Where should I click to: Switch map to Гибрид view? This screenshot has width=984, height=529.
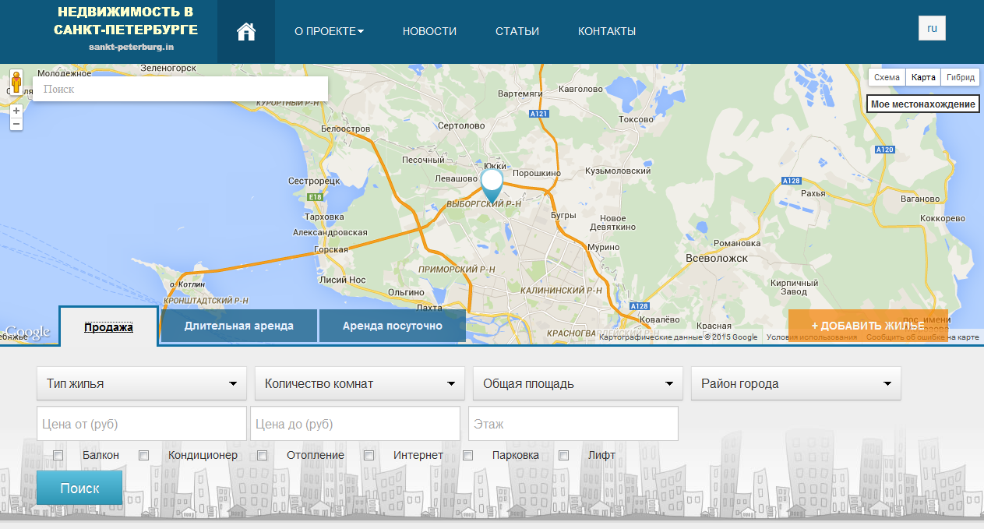[961, 77]
